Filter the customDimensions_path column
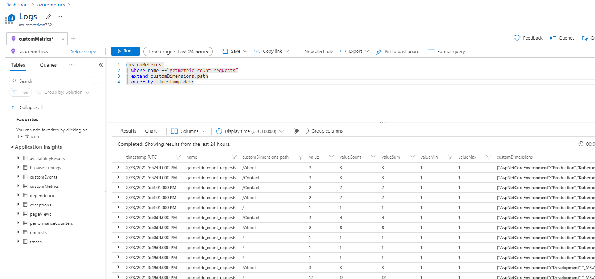 (301, 157)
